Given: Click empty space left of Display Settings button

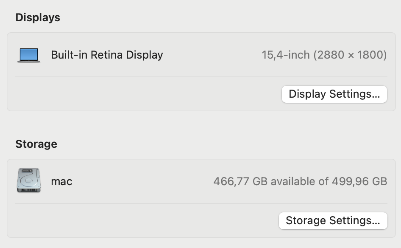Looking at the screenshot, I should 148,94.
